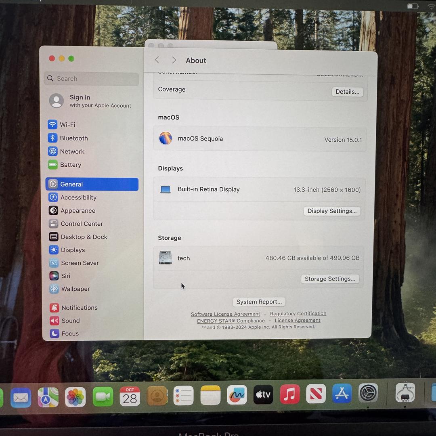Open Sound settings
Viewport: 436px width, 436px height.
click(65, 321)
